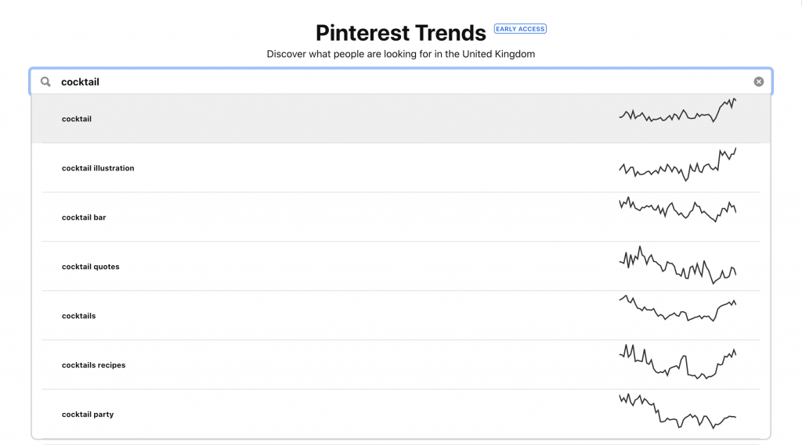Select the "cocktail illustration" suggestion
Viewport: 802px width, 445px height.
coord(400,167)
